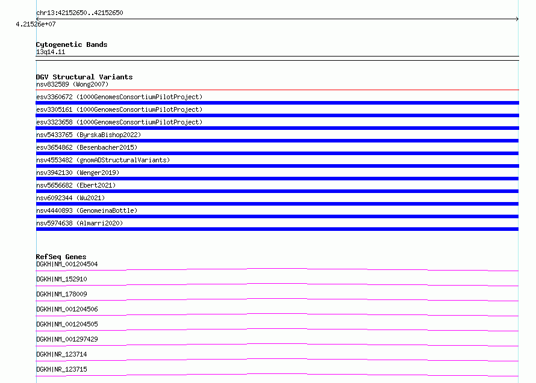536x383 pixels.
Task: Click nsv4553482 (gnomADStructuralVariants) label
Action: pyautogui.click(x=103, y=160)
